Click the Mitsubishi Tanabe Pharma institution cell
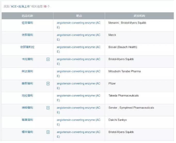 coord(124,71)
